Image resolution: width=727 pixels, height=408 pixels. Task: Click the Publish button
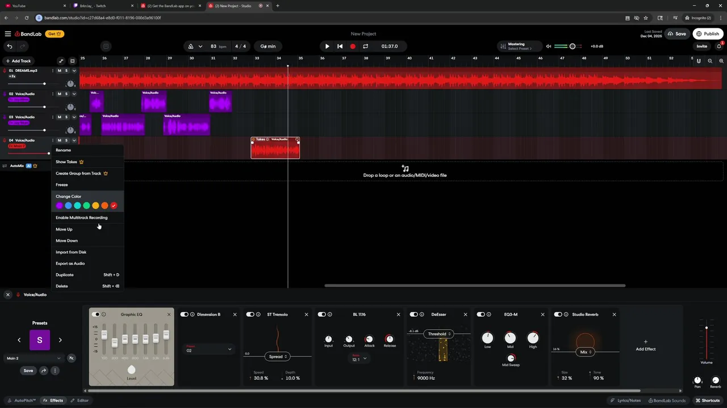708,34
